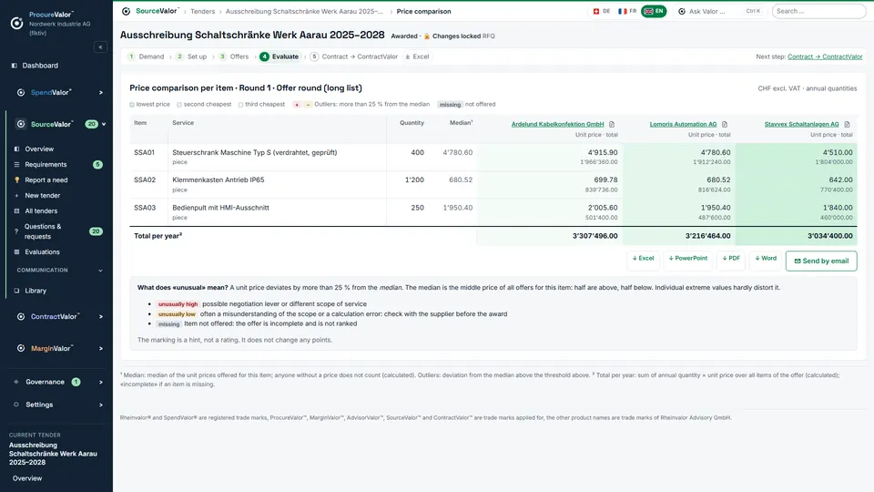The height and width of the screenshot is (492, 874).
Task: Click the All tenders icon
Action: point(16,210)
